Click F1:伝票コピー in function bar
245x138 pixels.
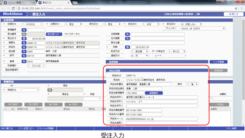point(28,128)
